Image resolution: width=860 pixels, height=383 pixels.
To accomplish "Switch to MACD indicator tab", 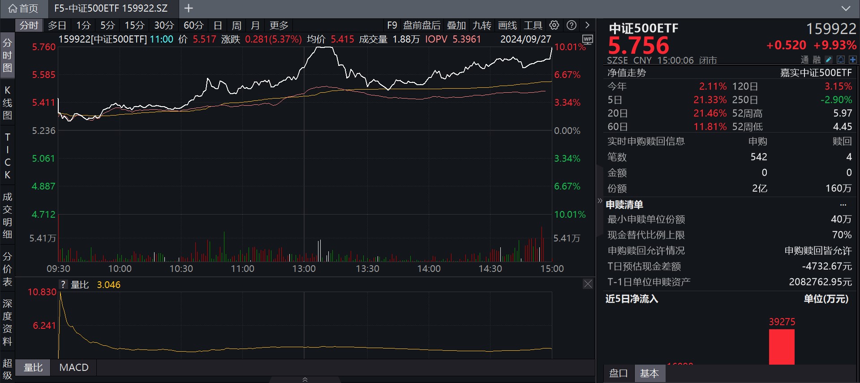I will coord(74,367).
